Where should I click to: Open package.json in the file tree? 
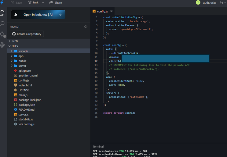coord(27,105)
